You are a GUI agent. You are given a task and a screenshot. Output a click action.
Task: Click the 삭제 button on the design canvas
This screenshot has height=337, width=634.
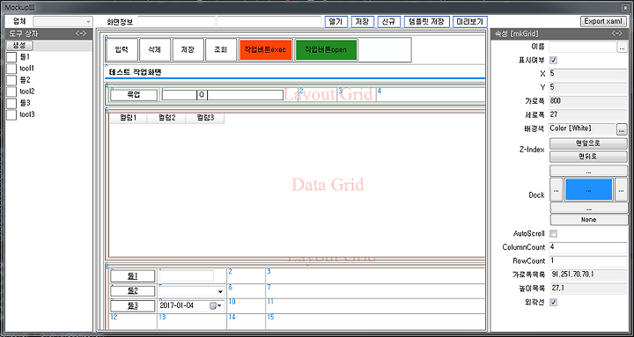[x=155, y=50]
